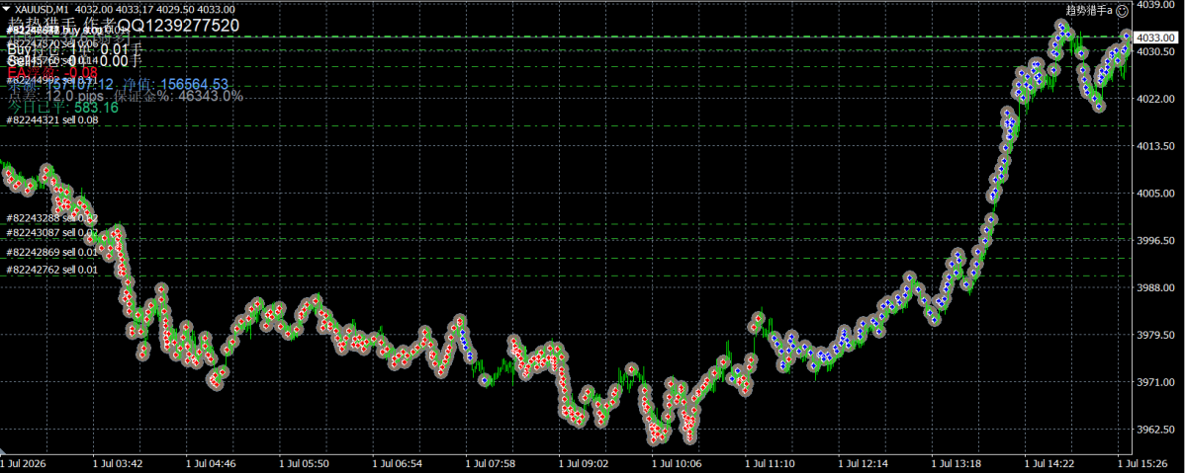
Task: Click the 1 Jul 03:42 time label
Action: point(117,462)
